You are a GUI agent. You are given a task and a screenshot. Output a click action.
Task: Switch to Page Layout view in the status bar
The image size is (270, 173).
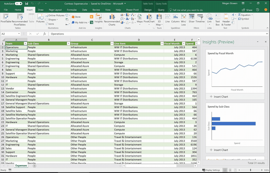point(230,170)
